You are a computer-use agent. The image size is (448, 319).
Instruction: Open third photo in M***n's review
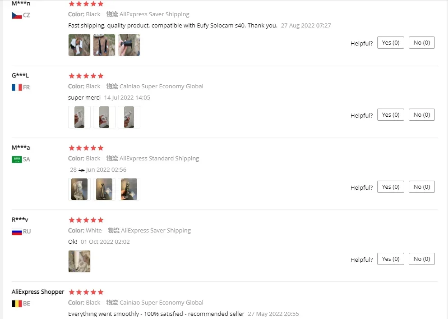tap(129, 45)
